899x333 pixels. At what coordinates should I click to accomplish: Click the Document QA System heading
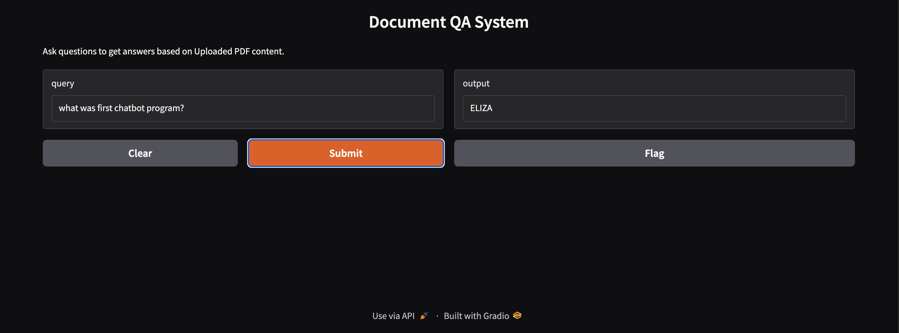tap(449, 22)
